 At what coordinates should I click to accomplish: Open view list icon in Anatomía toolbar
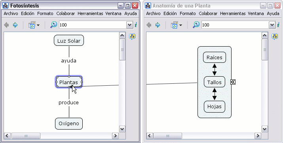coord(174,25)
